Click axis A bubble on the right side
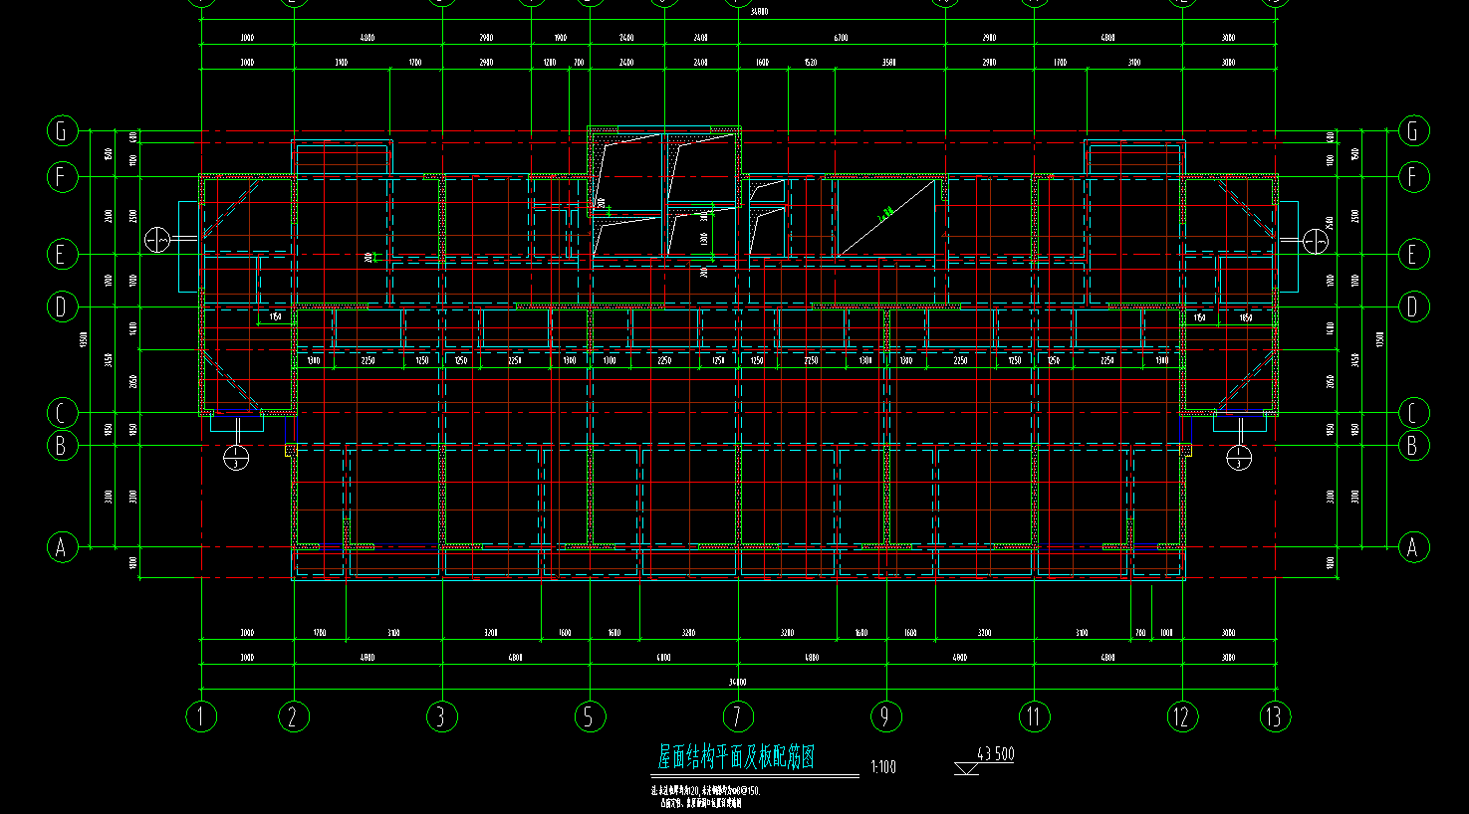 1412,546
